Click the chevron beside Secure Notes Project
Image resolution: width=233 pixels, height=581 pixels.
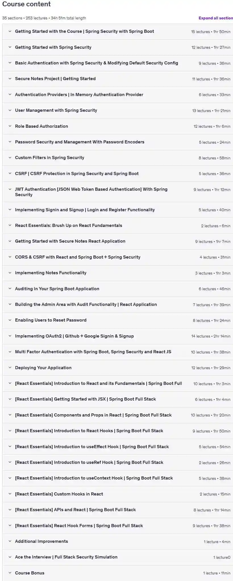[x=10, y=78]
